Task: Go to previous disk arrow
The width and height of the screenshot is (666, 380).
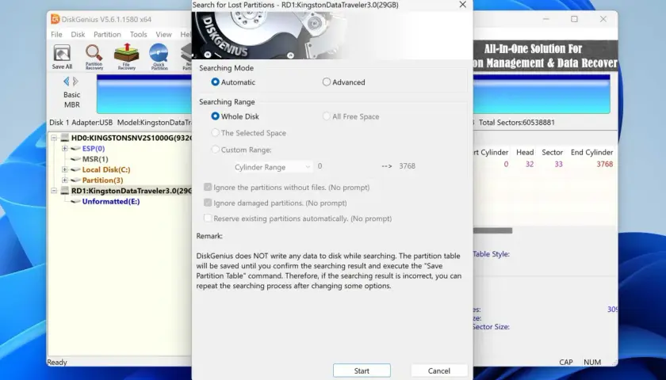Action: [67, 82]
